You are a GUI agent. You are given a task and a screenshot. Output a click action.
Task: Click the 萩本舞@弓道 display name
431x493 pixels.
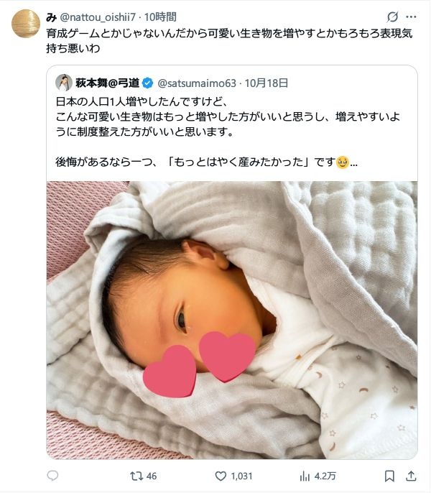108,83
